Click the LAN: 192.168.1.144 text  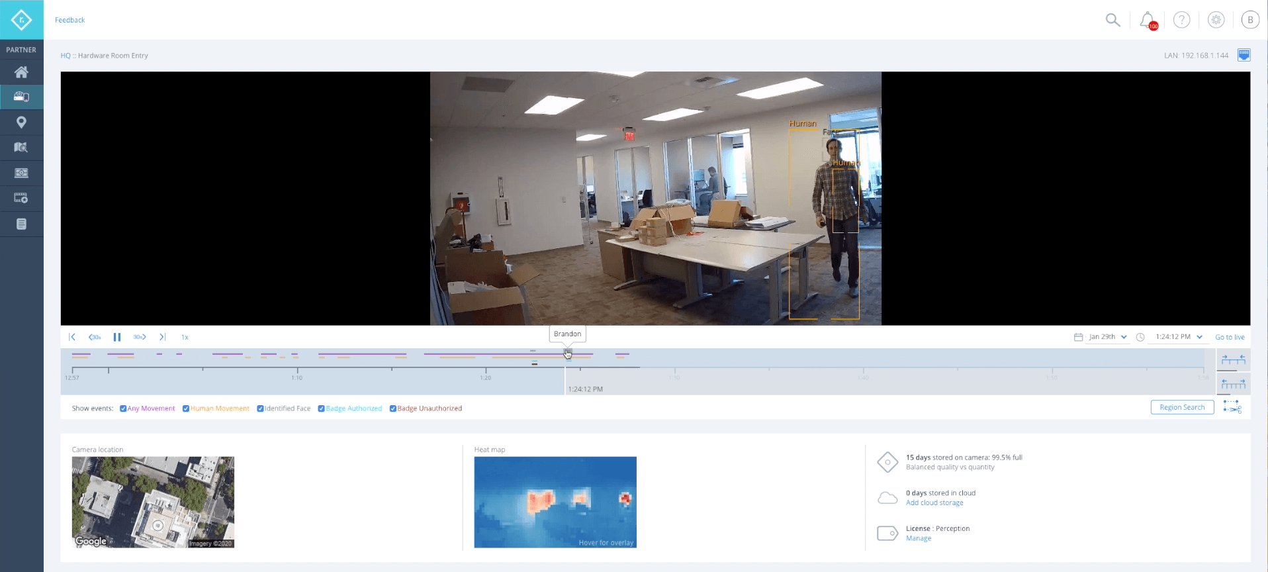[1196, 56]
